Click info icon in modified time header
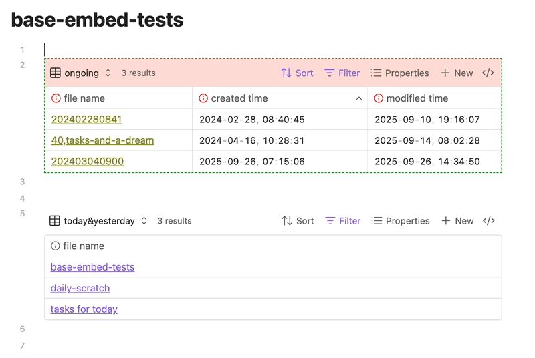 (379, 98)
